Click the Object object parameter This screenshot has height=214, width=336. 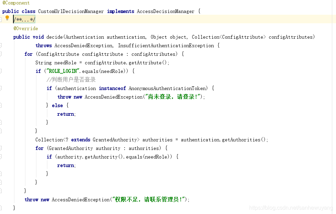click(169, 37)
